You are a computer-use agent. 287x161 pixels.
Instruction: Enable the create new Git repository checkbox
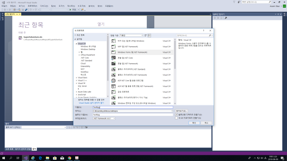(177, 118)
